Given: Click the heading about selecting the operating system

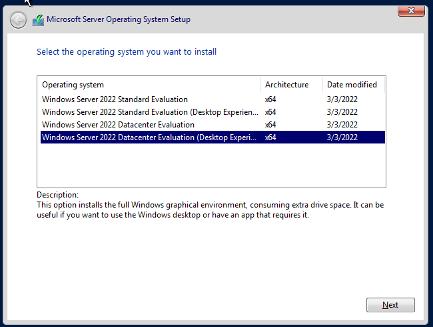Looking at the screenshot, I should (127, 52).
